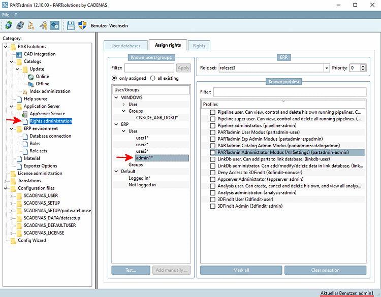This screenshot has width=381, height=297.
Task: Check the Pipeline administrator profile
Action: 213,126
